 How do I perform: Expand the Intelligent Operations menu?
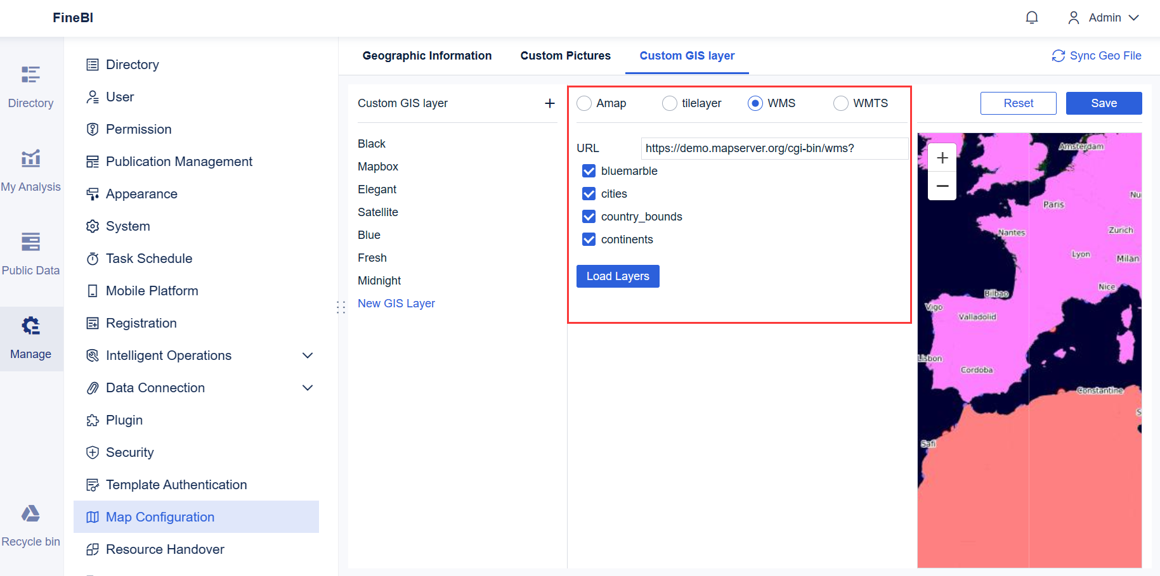(x=308, y=355)
